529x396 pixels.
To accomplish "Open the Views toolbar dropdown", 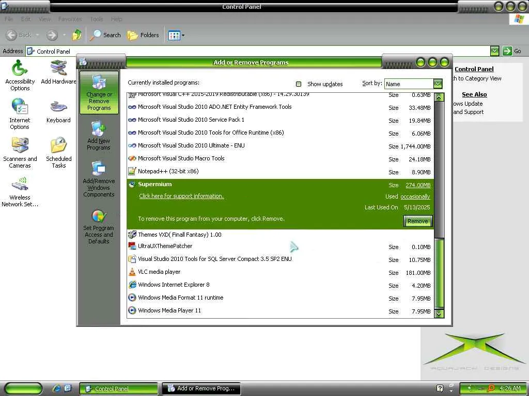I will (177, 35).
